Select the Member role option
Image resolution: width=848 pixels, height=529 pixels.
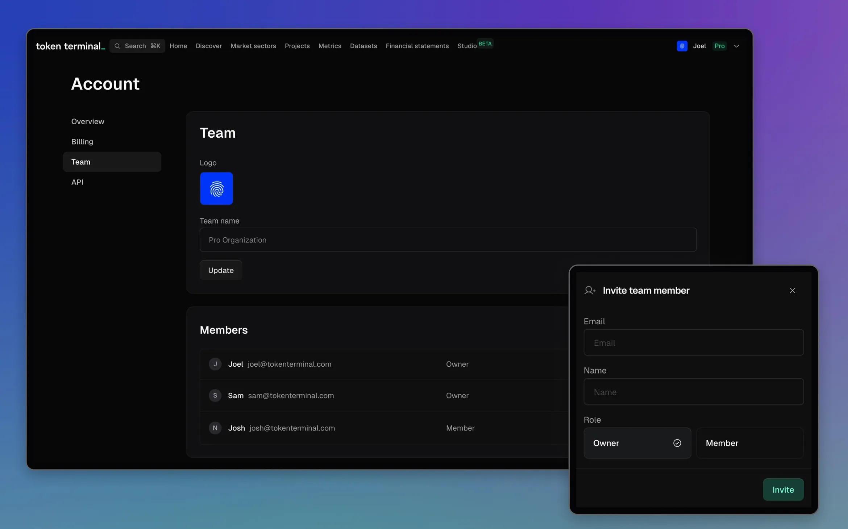[749, 443]
